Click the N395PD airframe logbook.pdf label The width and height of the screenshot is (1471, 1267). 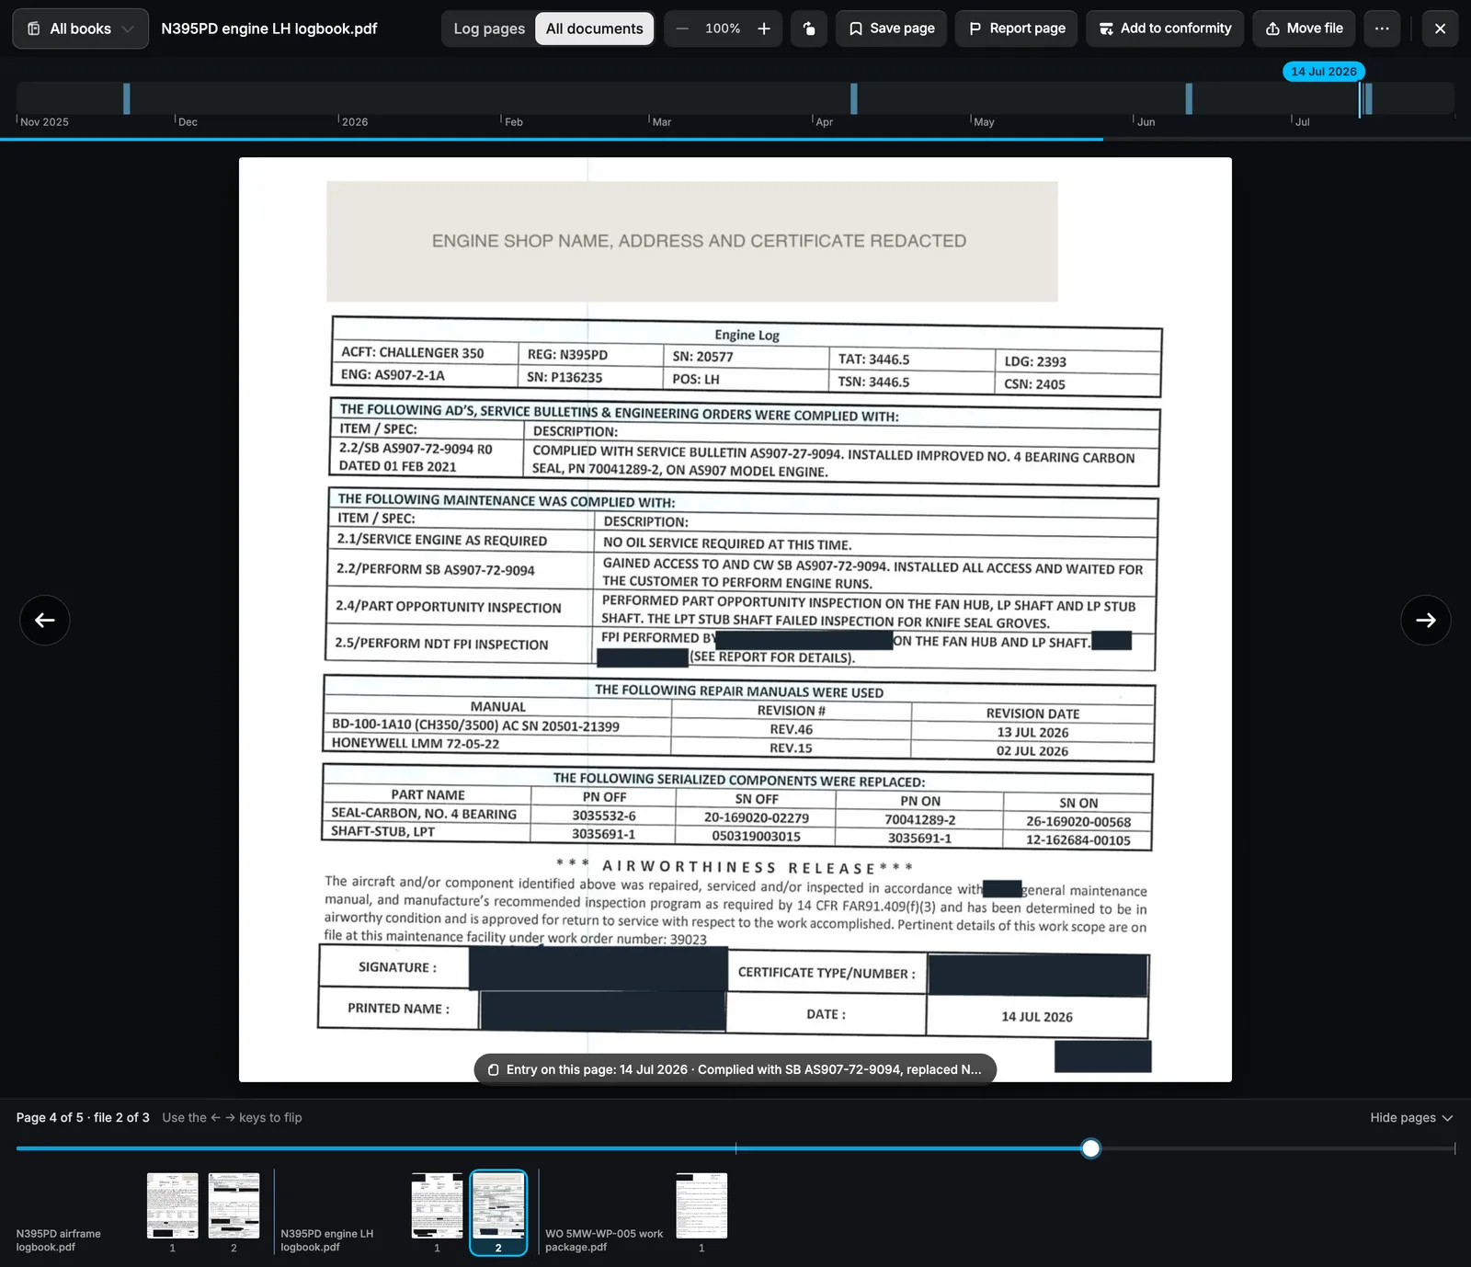(x=59, y=1240)
